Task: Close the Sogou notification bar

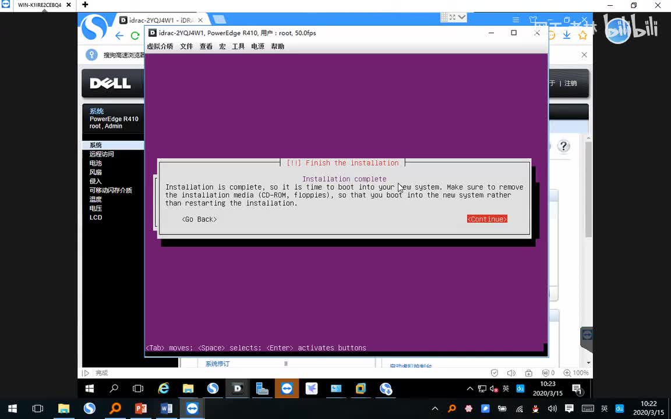Action: pos(584,55)
